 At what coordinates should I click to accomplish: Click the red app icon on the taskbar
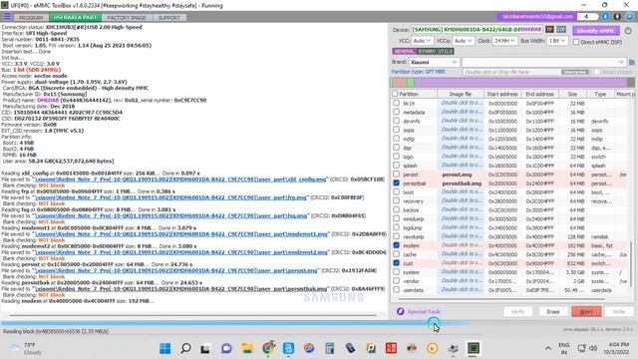(x=391, y=348)
